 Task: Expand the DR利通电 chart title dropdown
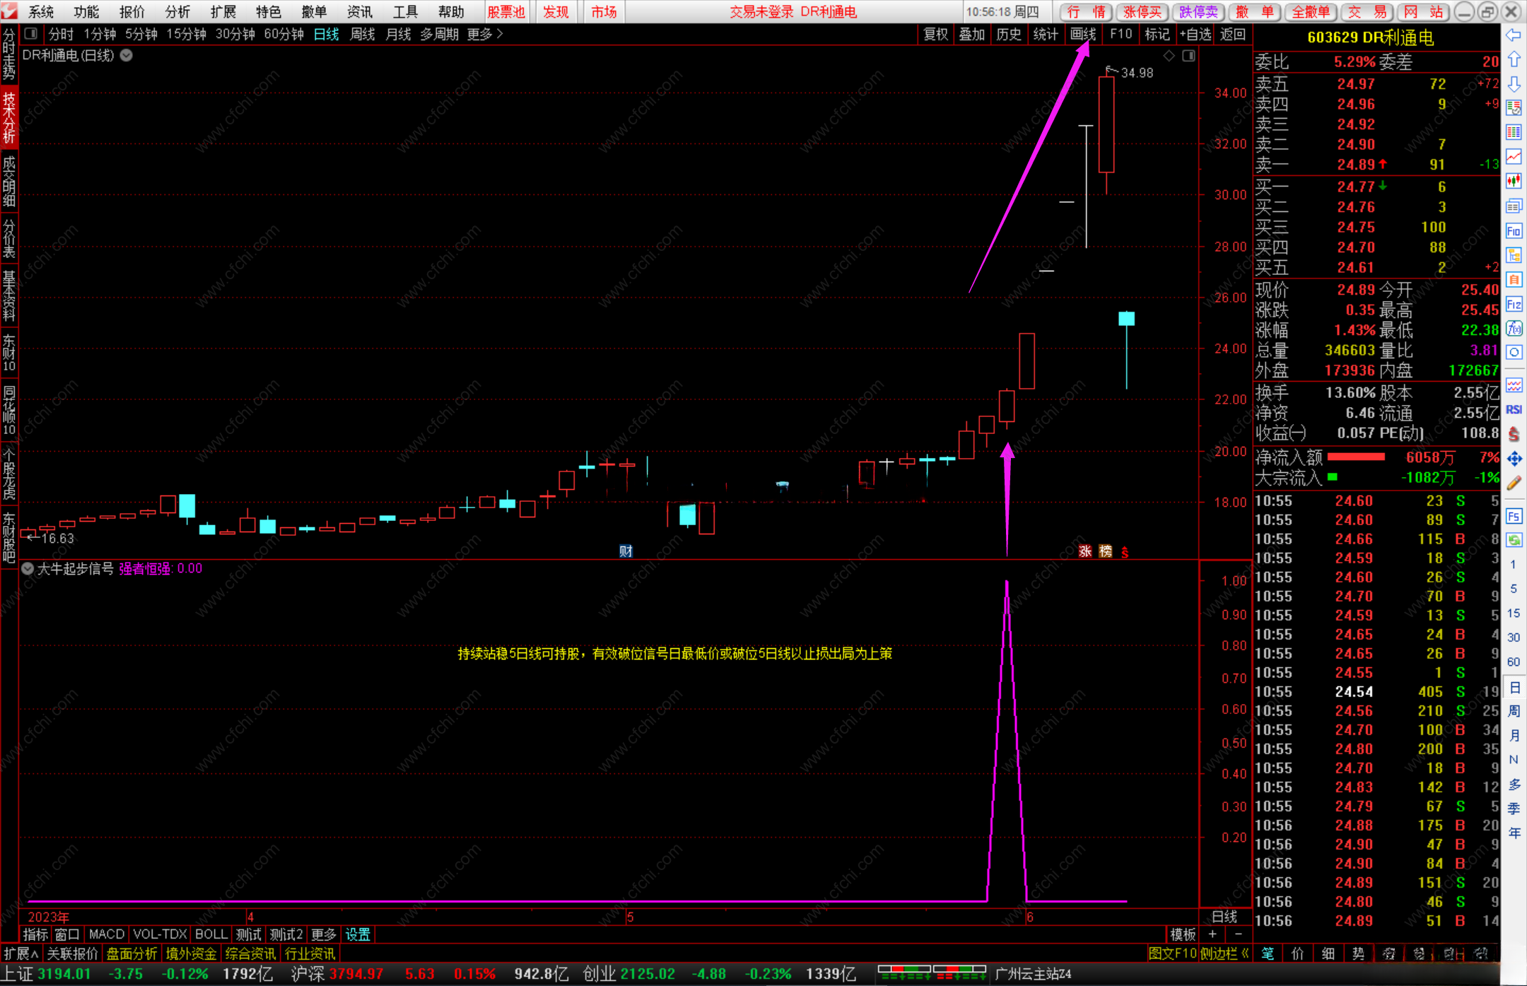[127, 55]
